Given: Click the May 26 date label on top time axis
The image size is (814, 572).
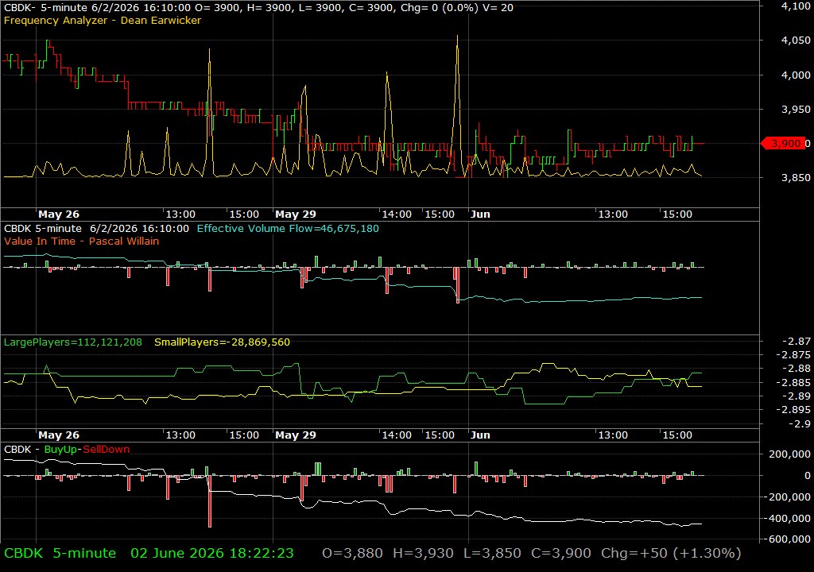Looking at the screenshot, I should point(59,214).
